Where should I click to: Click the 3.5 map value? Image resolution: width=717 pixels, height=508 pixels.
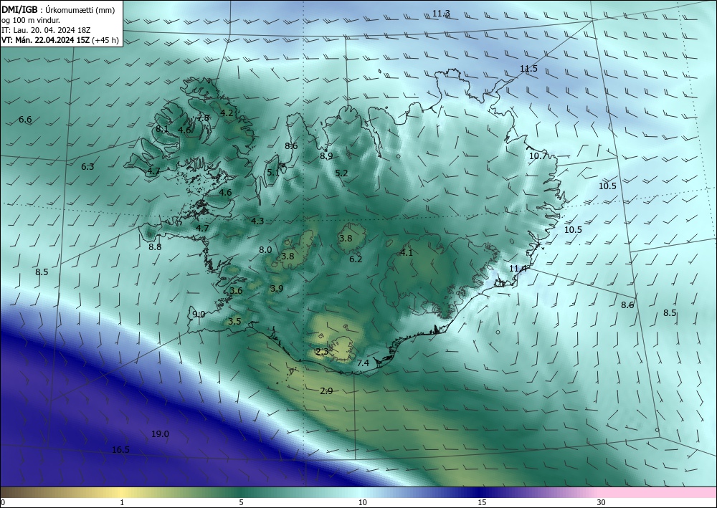click(x=234, y=322)
